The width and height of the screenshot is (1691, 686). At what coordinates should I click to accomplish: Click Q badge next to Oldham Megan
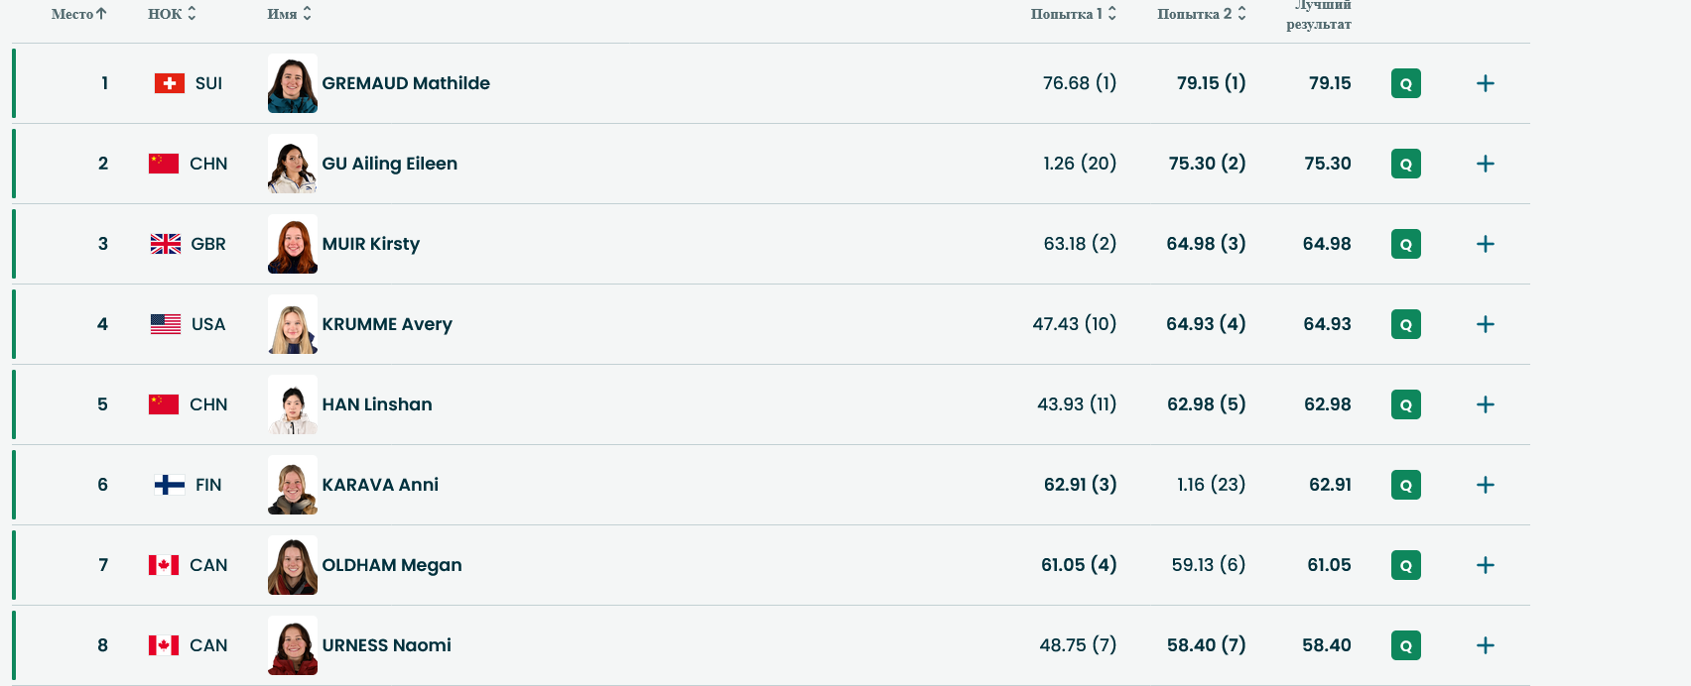pos(1405,565)
